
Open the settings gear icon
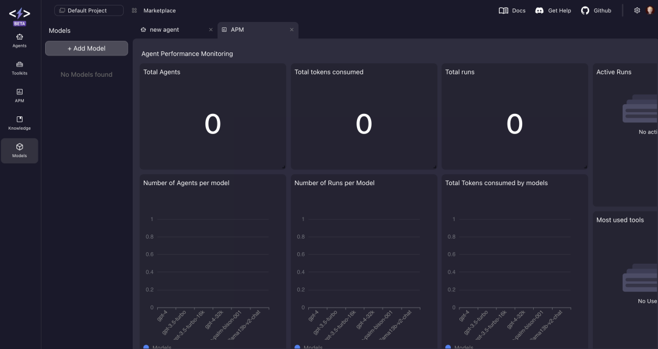point(637,10)
